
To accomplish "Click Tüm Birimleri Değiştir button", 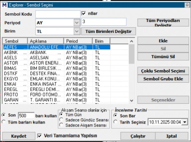I will tap(109, 31).
